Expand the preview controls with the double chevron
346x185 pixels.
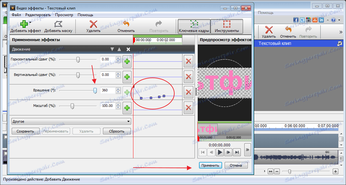247,150
